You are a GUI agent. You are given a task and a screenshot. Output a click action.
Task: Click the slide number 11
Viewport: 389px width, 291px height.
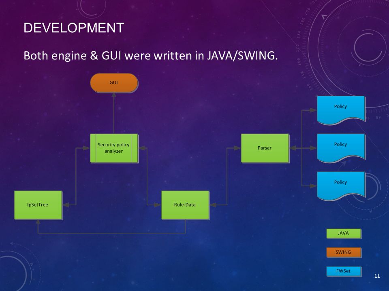coord(377,276)
